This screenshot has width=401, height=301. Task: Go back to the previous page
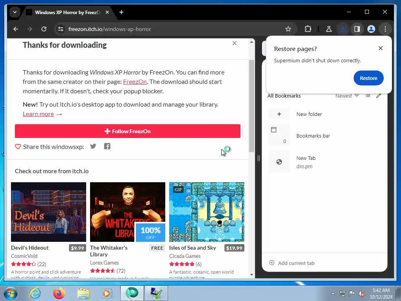tap(16, 29)
